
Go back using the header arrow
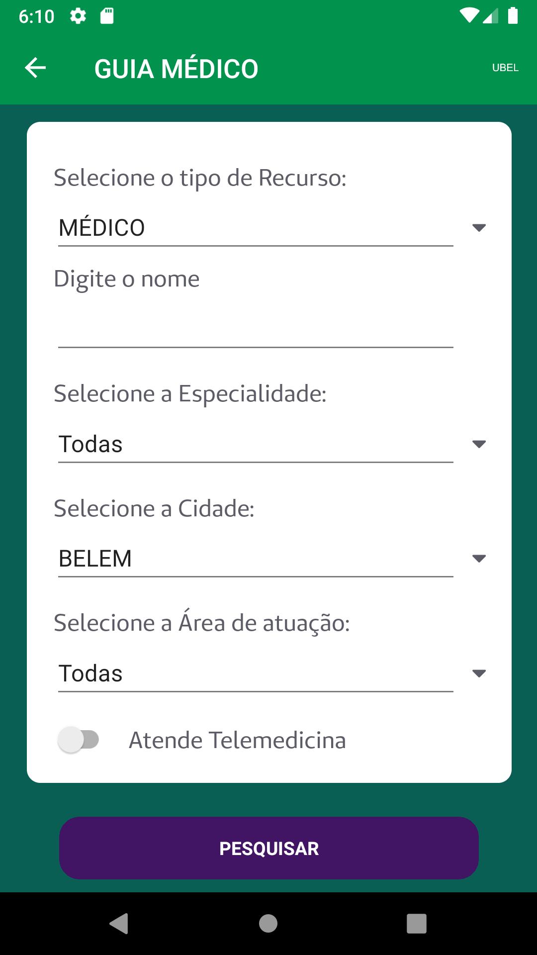35,68
